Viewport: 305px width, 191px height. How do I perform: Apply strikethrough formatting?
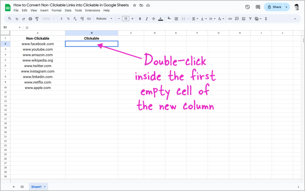(x=153, y=19)
